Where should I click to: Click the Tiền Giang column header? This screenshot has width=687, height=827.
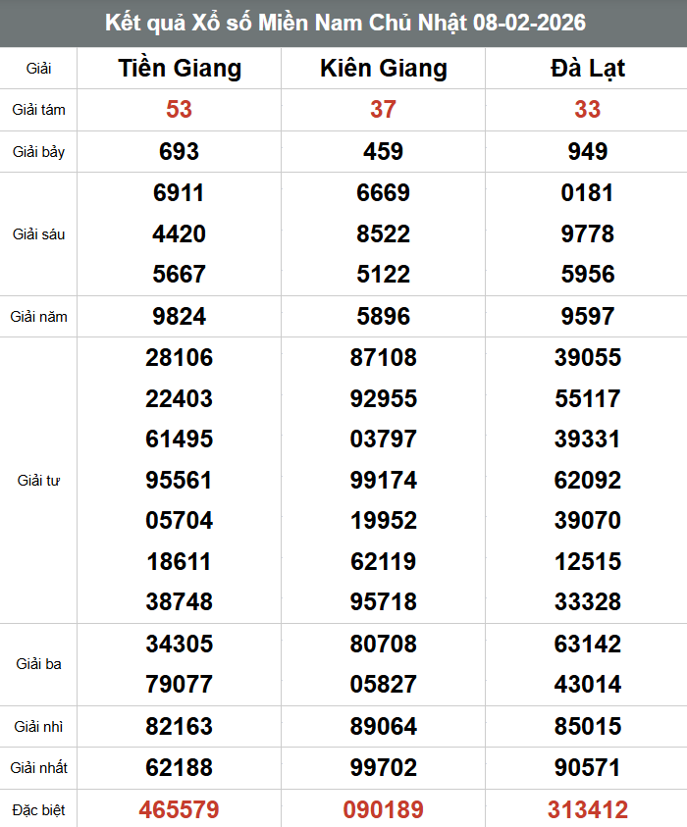pos(180,69)
